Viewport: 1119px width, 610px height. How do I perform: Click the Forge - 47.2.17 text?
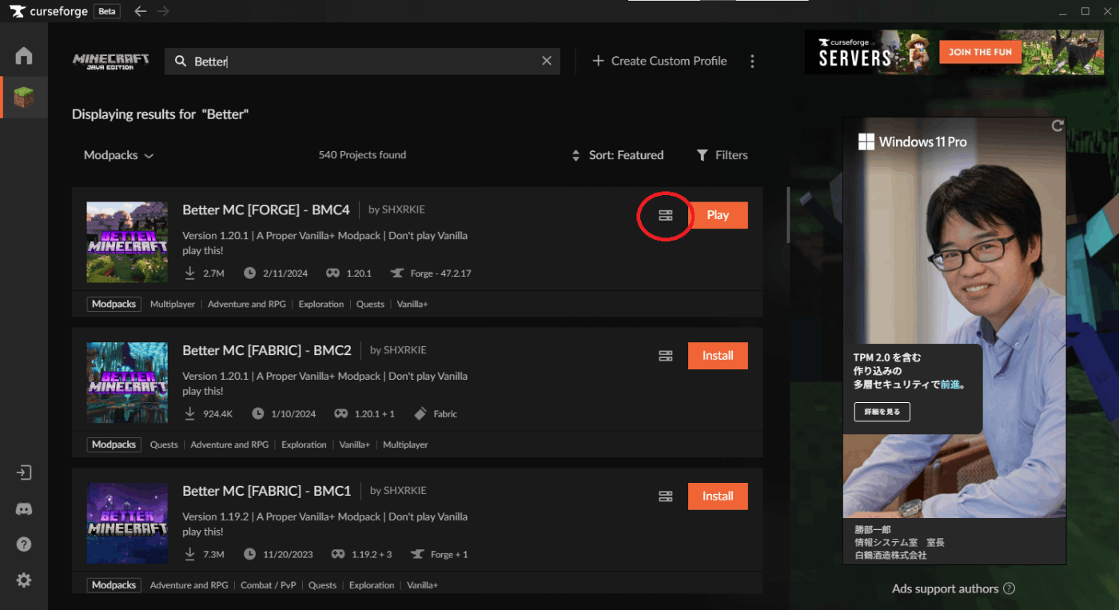tap(440, 273)
